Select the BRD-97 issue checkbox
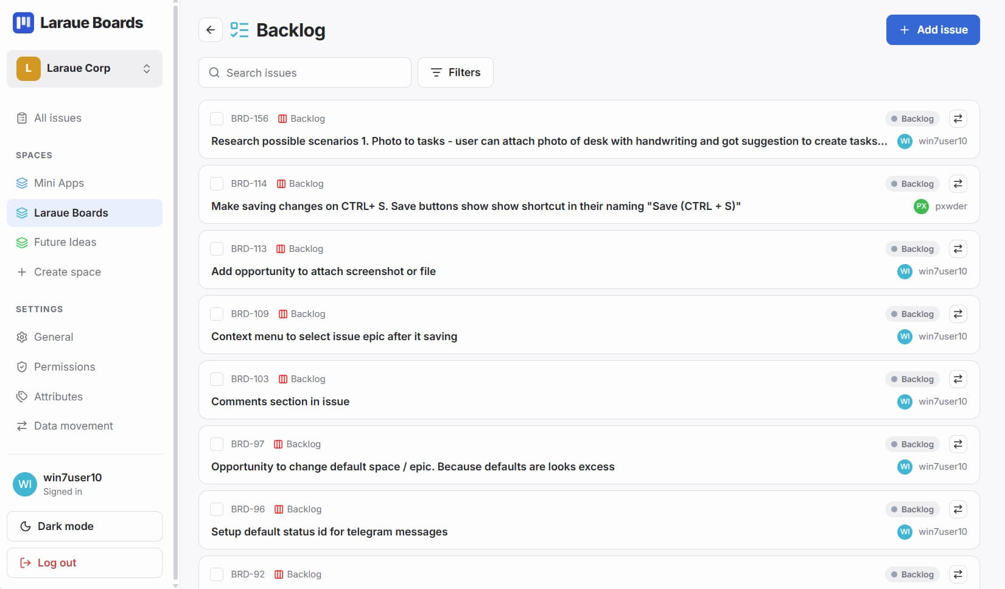This screenshot has width=1005, height=589. [217, 444]
